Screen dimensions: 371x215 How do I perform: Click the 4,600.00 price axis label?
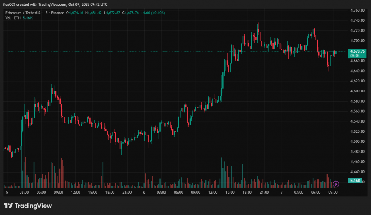pyautogui.click(x=357, y=91)
